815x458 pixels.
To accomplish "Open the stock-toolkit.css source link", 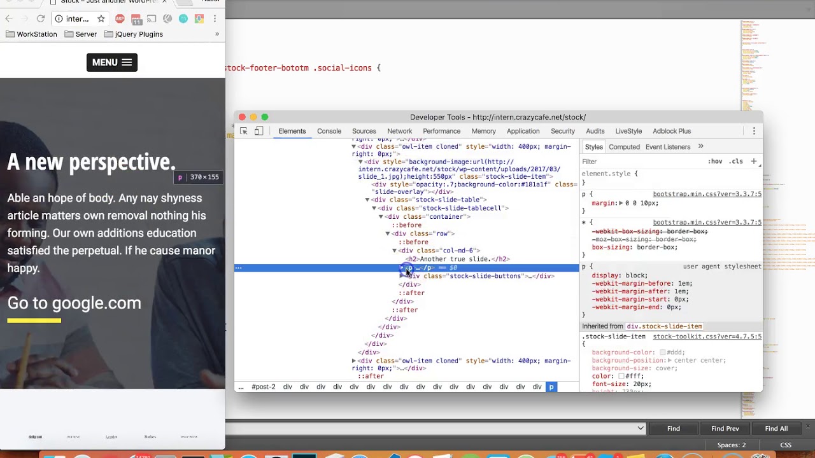I will tap(707, 337).
